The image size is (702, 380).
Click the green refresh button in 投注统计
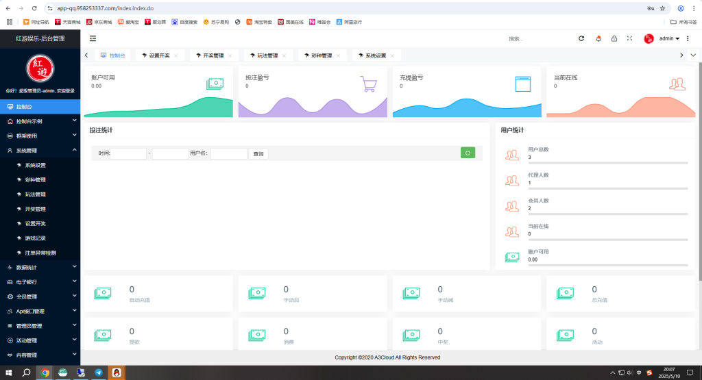click(x=468, y=153)
